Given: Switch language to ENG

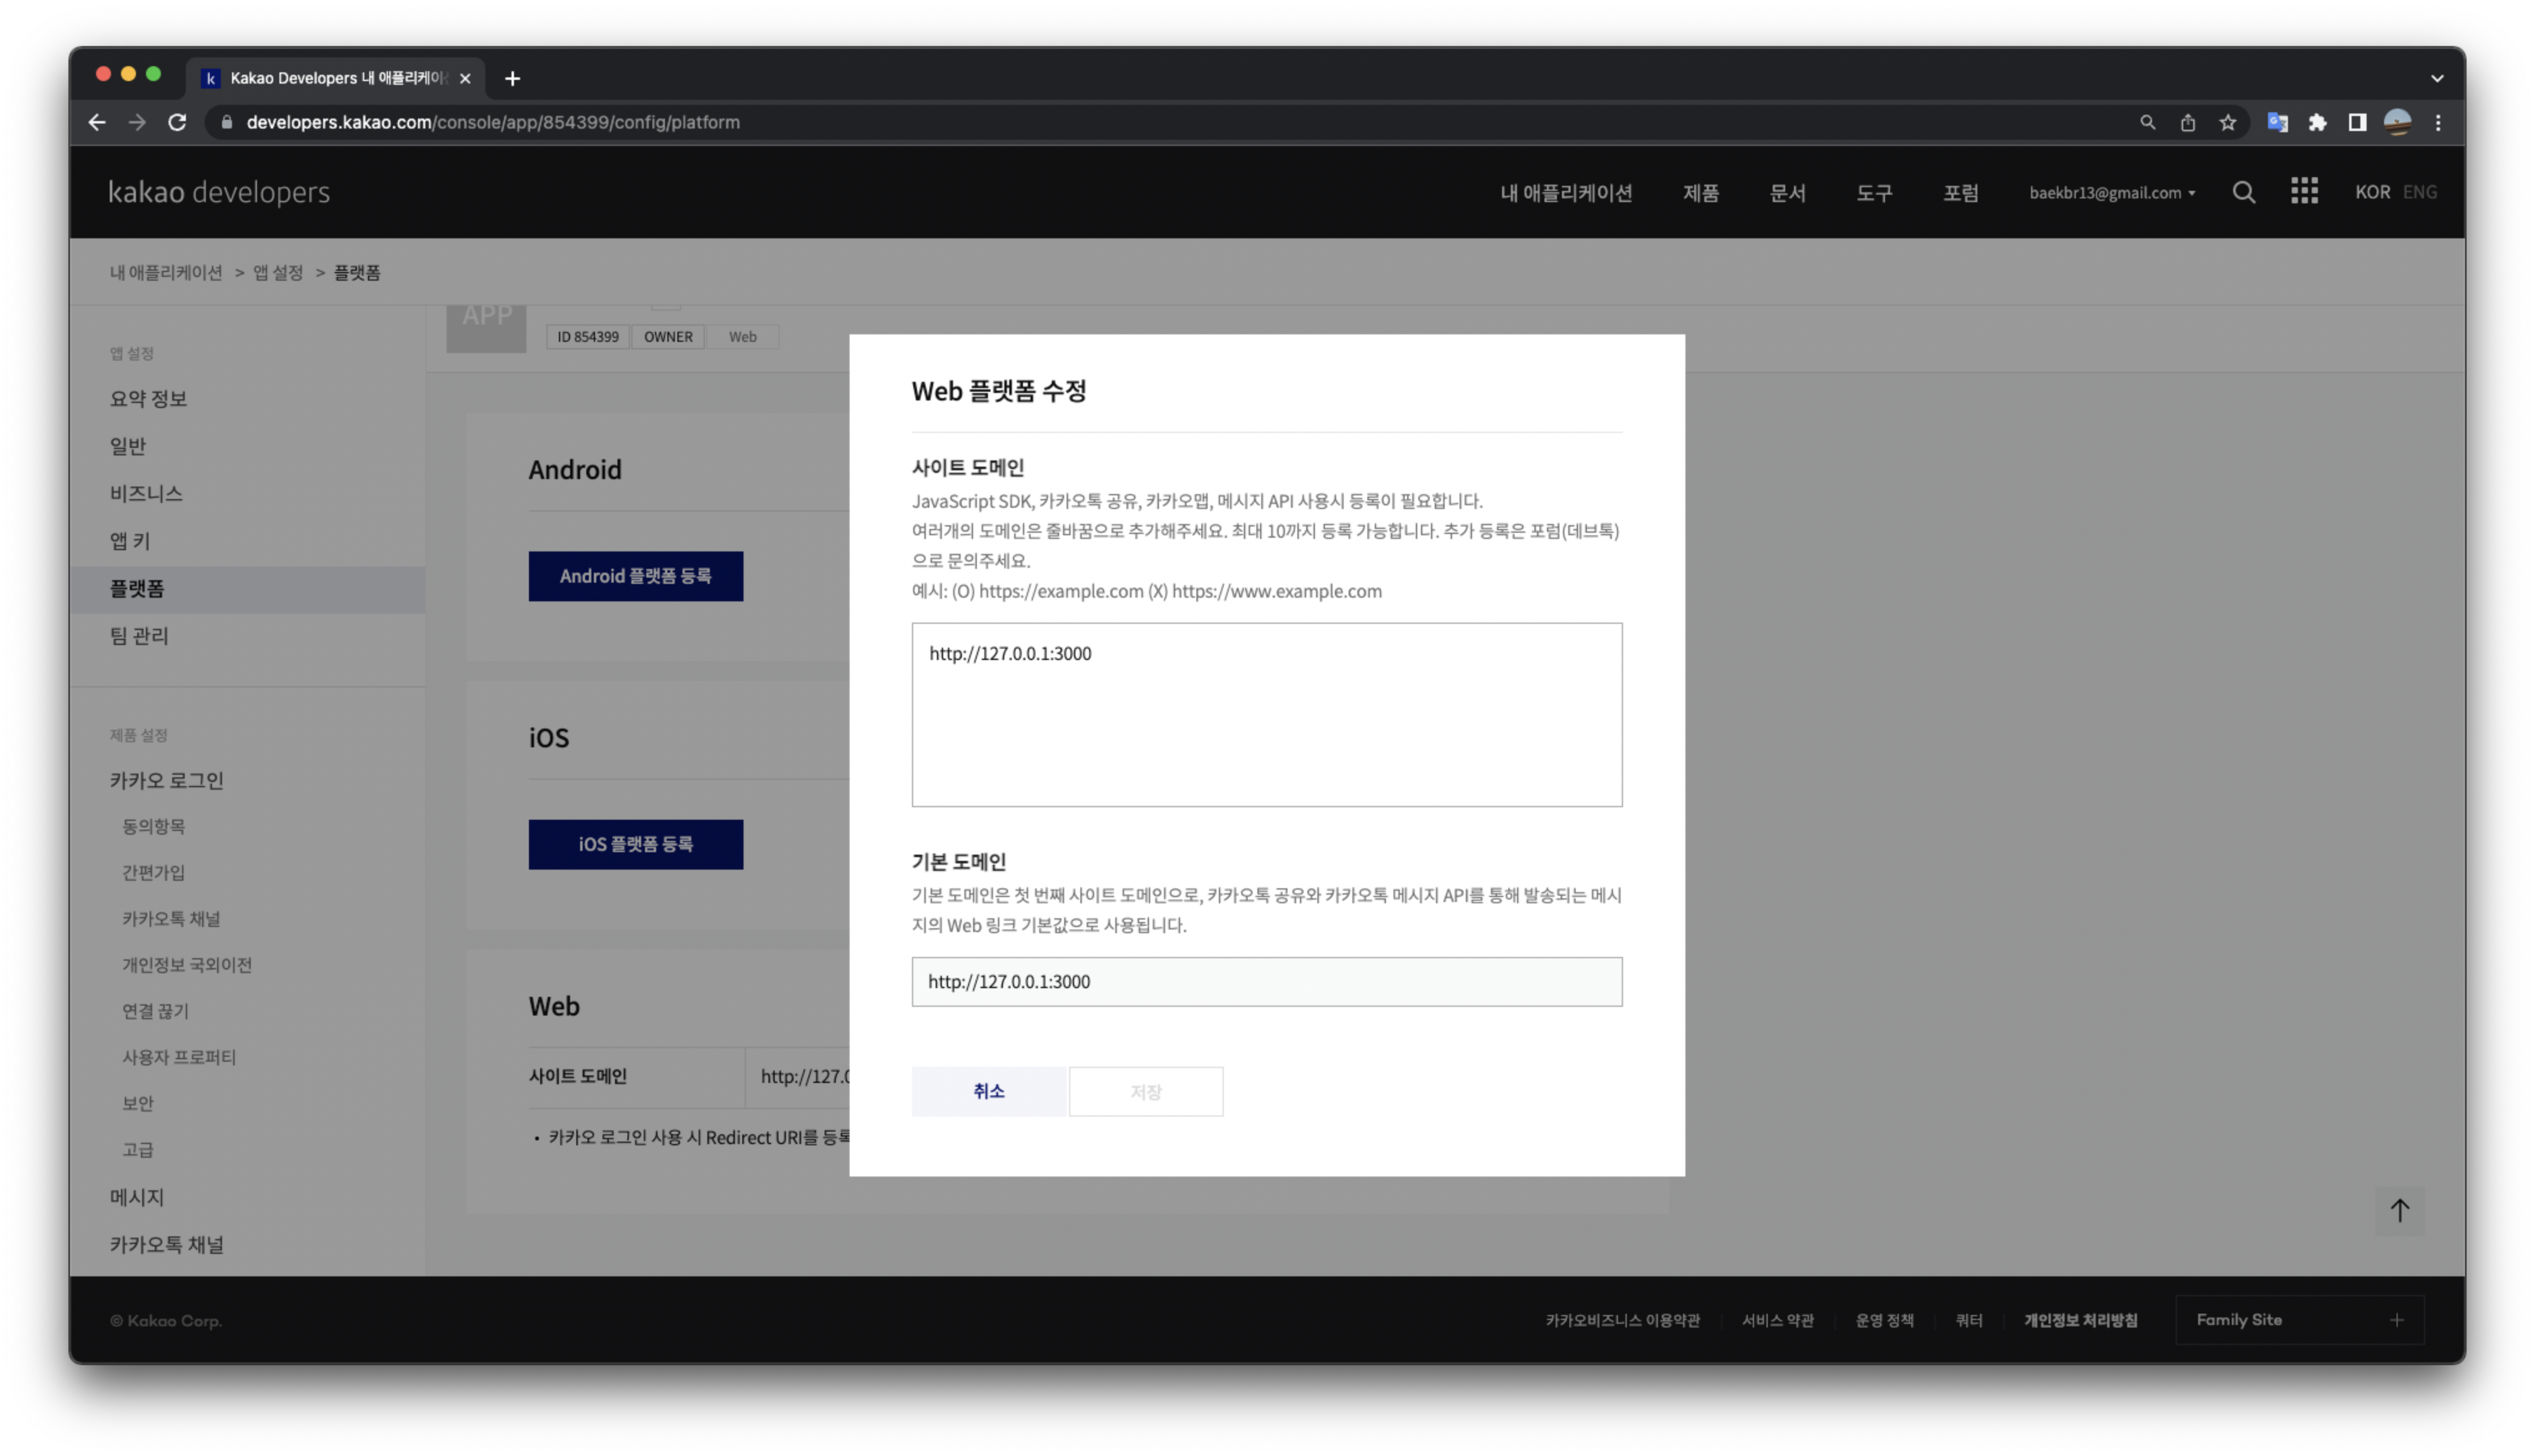Looking at the screenshot, I should coord(2419,192).
